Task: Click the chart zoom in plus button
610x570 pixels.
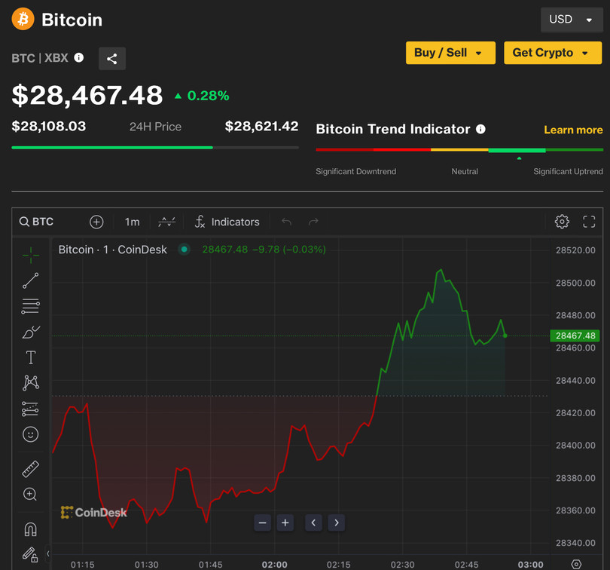Action: coord(285,522)
